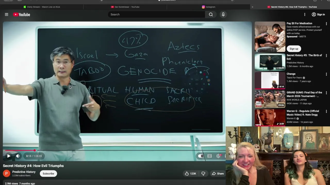Open Secret History #5: The Birth of Evil title
The width and height of the screenshot is (330, 185).
pyautogui.click(x=304, y=57)
